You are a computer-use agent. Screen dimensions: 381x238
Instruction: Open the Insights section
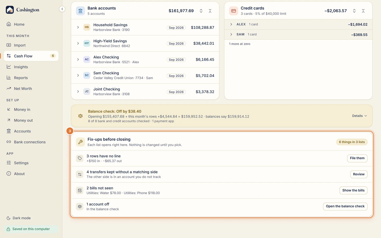[x=31, y=67]
